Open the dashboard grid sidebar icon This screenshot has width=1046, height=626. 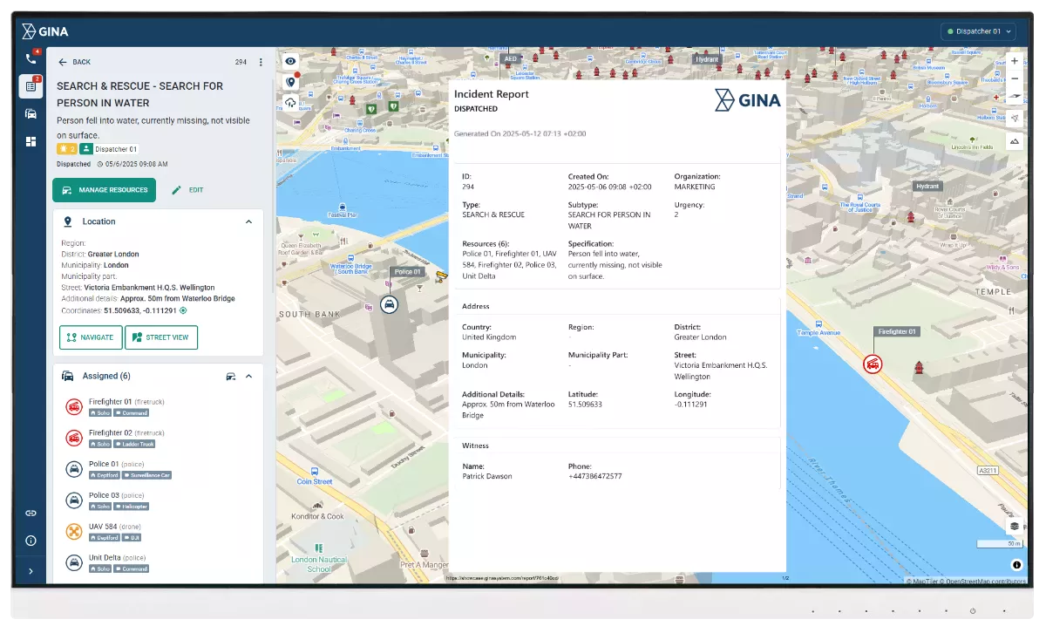pos(31,141)
